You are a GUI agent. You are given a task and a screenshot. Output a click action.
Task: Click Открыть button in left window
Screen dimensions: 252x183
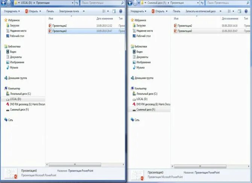click(x=31, y=11)
